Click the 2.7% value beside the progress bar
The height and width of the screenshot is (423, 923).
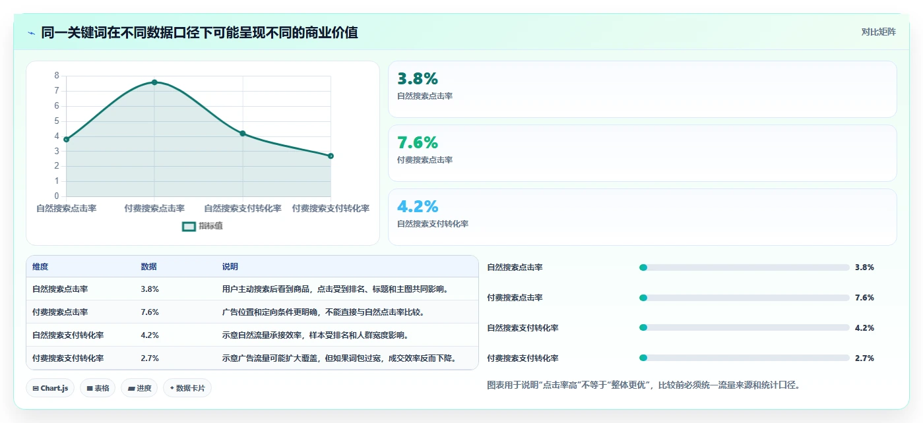click(x=864, y=358)
